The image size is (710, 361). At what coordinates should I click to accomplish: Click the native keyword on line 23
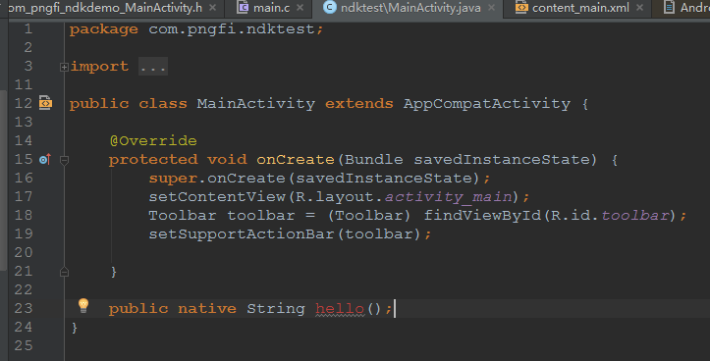click(207, 309)
